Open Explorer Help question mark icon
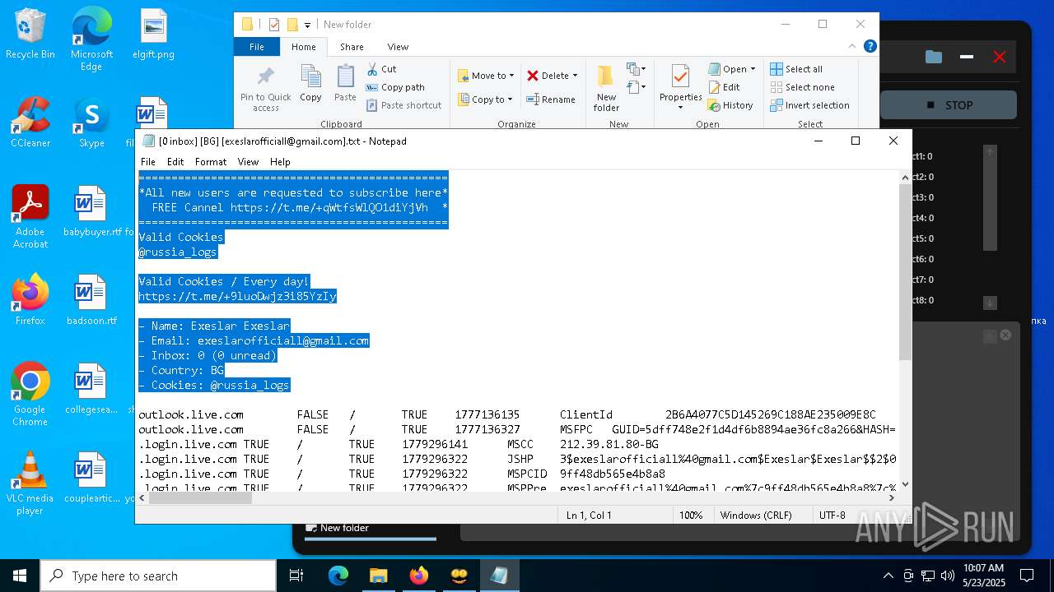Viewport: 1054px width, 592px height. [870, 46]
